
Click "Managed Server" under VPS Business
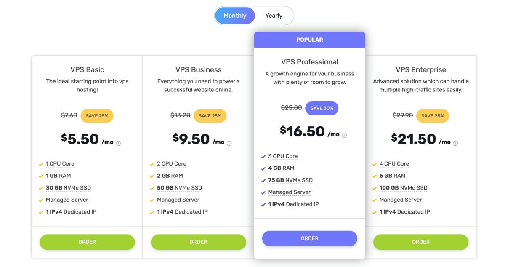[x=178, y=200]
